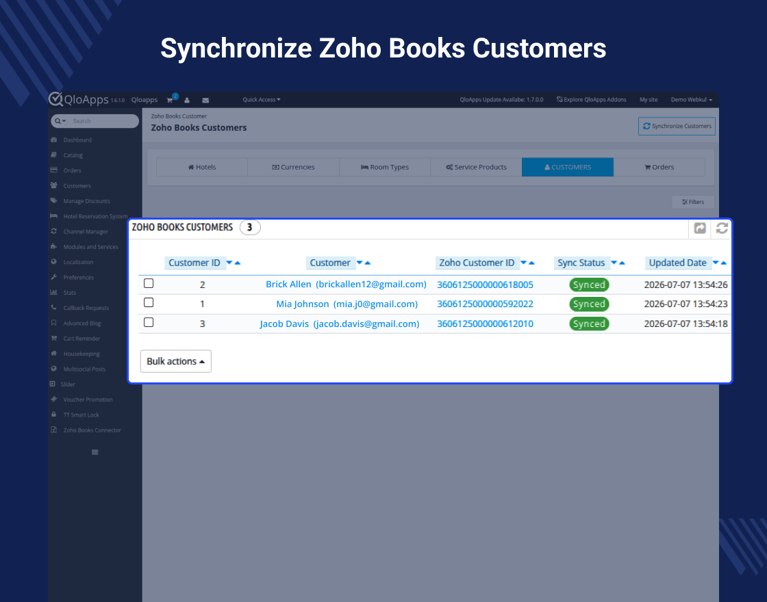Image resolution: width=767 pixels, height=602 pixels.
Task: Switch to the Currencies tab
Action: (x=294, y=167)
